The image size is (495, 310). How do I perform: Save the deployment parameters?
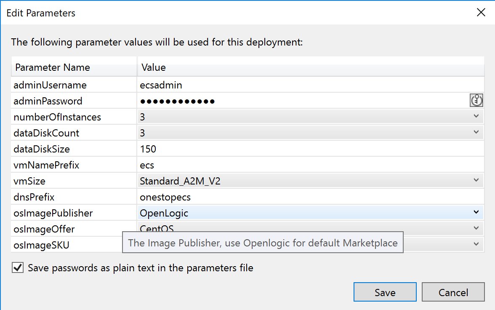(x=384, y=292)
